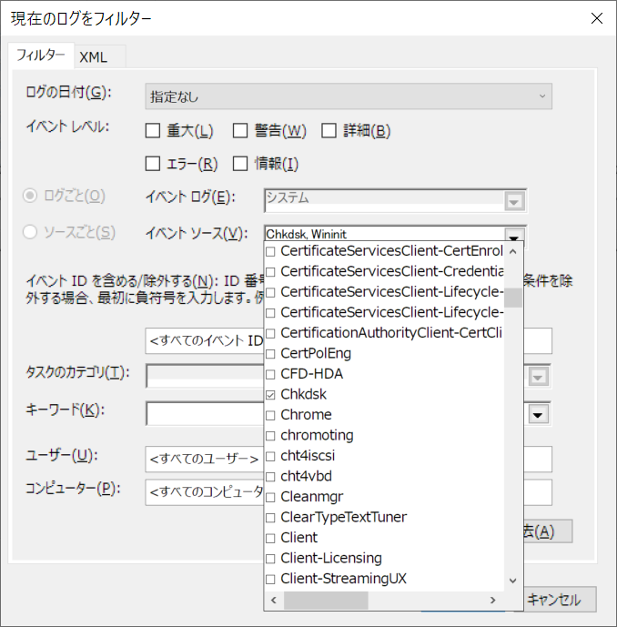Check the chromoting source item

[270, 436]
